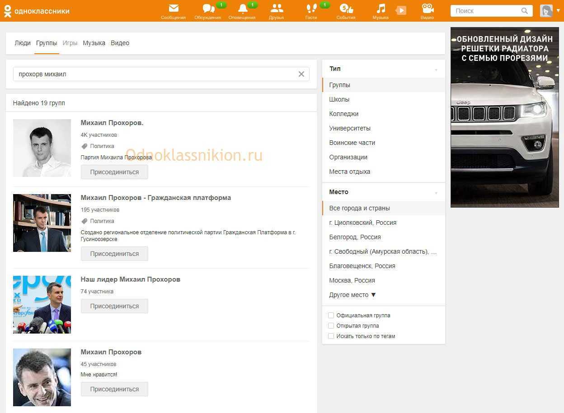This screenshot has height=413, width=564.
Task: Open Михаил Прохоров. group thumbnail
Action: [42, 148]
